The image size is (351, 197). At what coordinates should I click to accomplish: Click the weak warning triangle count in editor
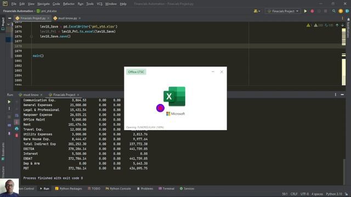(x=318, y=25)
